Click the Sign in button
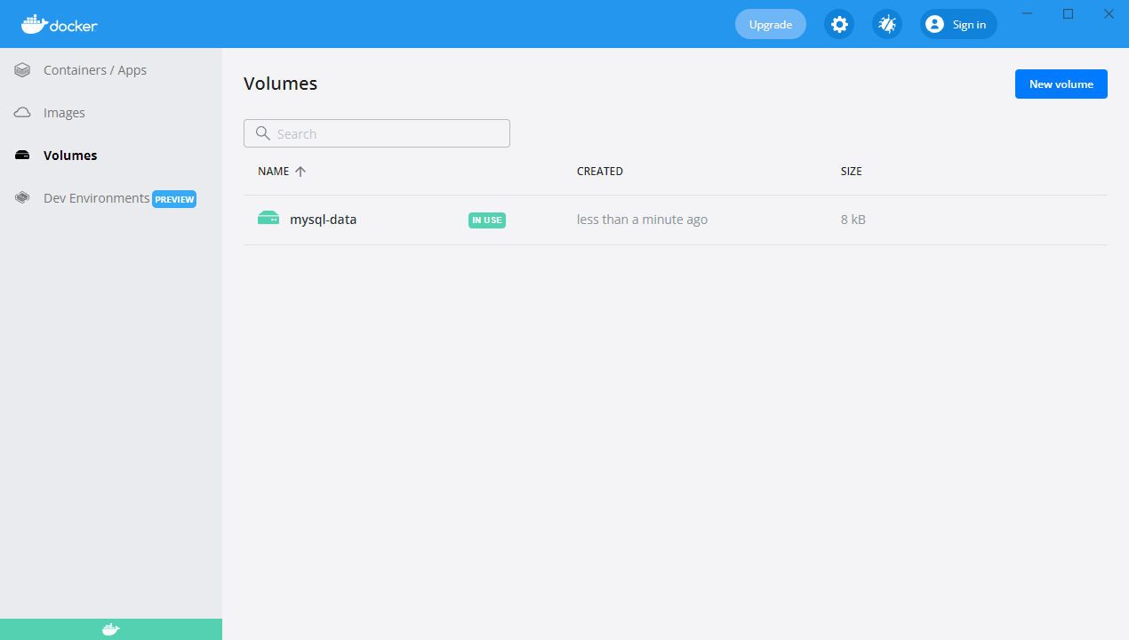The height and width of the screenshot is (640, 1129). (x=958, y=24)
